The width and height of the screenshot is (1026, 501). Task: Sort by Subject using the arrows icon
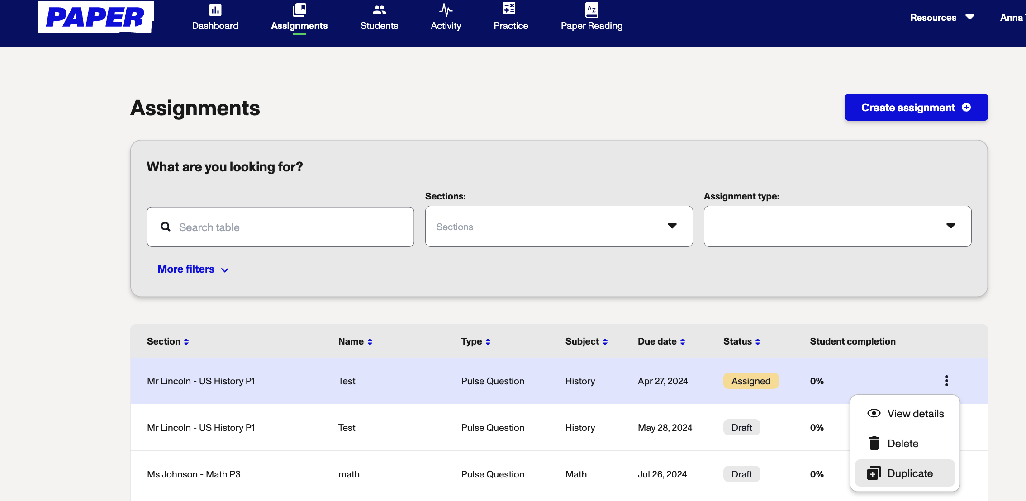pos(605,342)
